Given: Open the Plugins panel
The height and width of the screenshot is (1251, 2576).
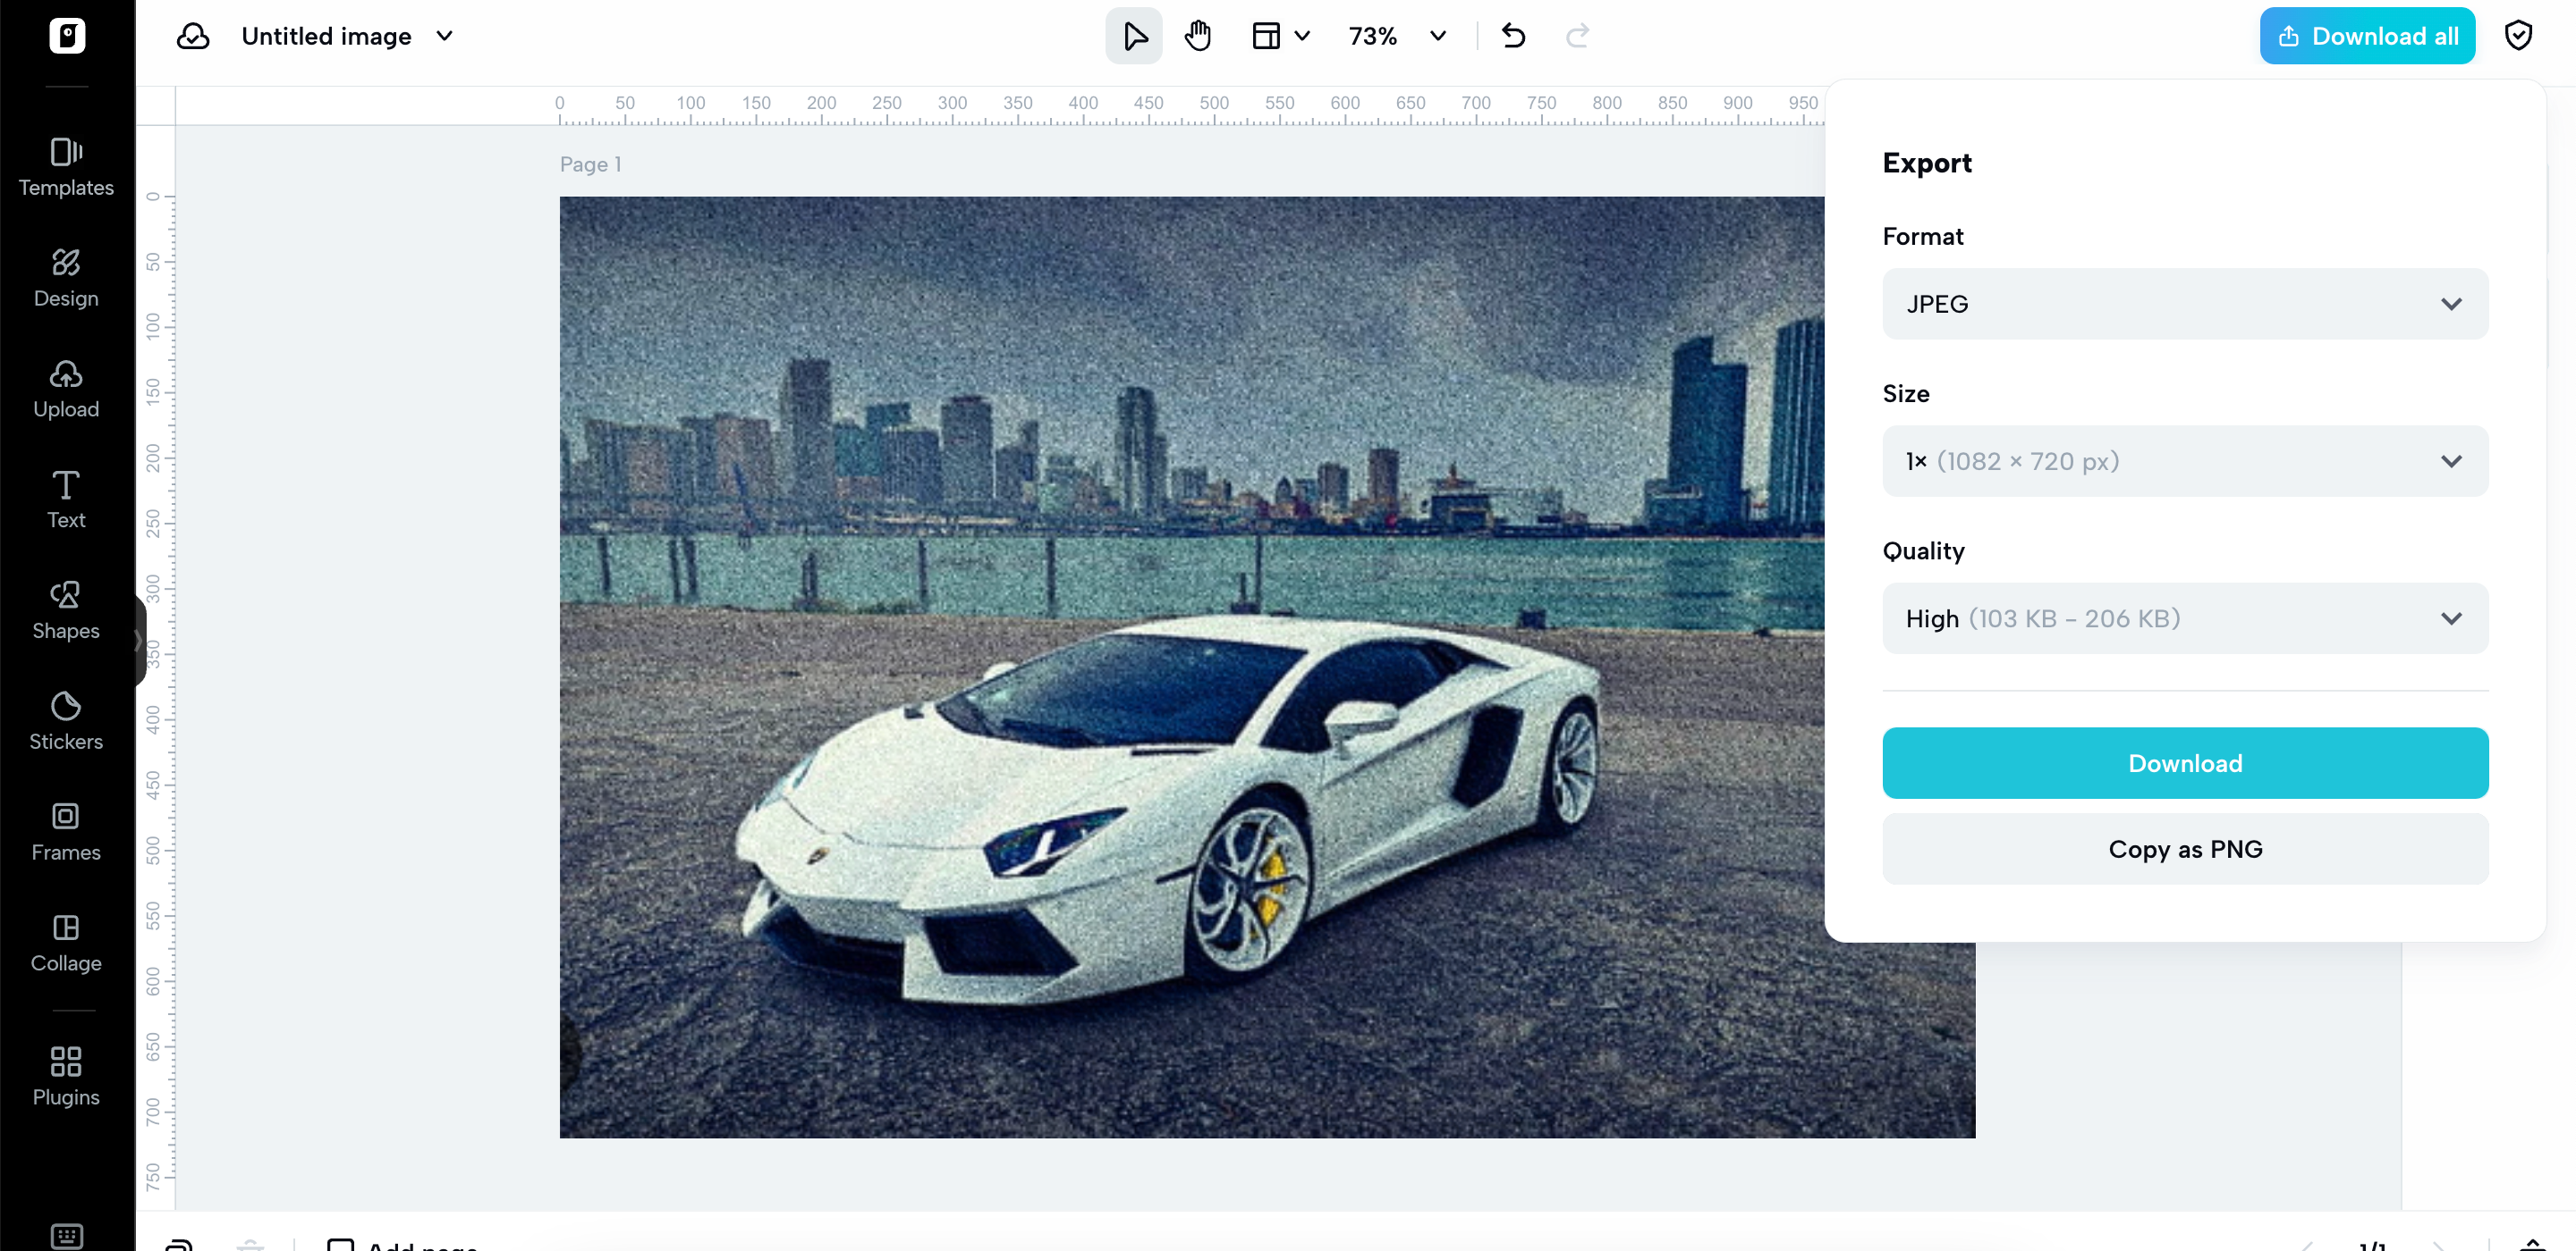Looking at the screenshot, I should pyautogui.click(x=66, y=1075).
